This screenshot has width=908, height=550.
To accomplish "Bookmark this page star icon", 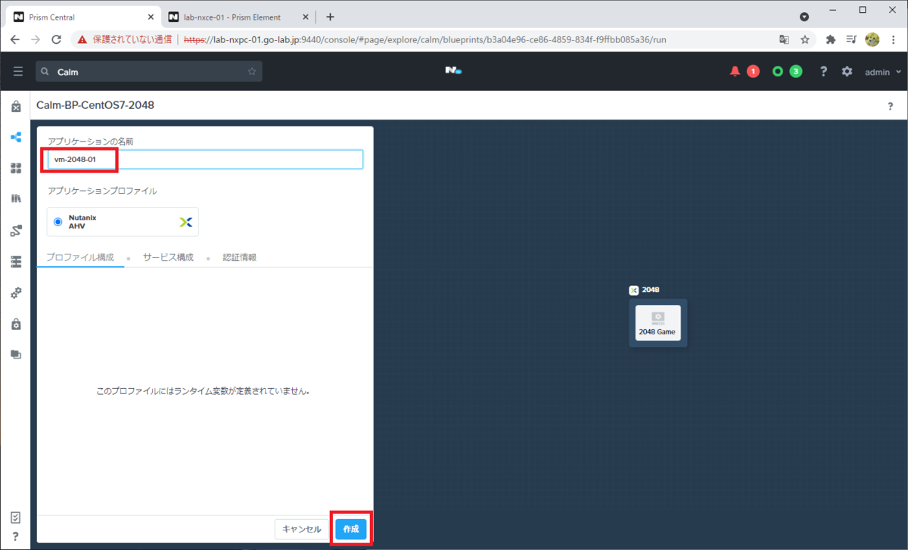I will click(805, 39).
